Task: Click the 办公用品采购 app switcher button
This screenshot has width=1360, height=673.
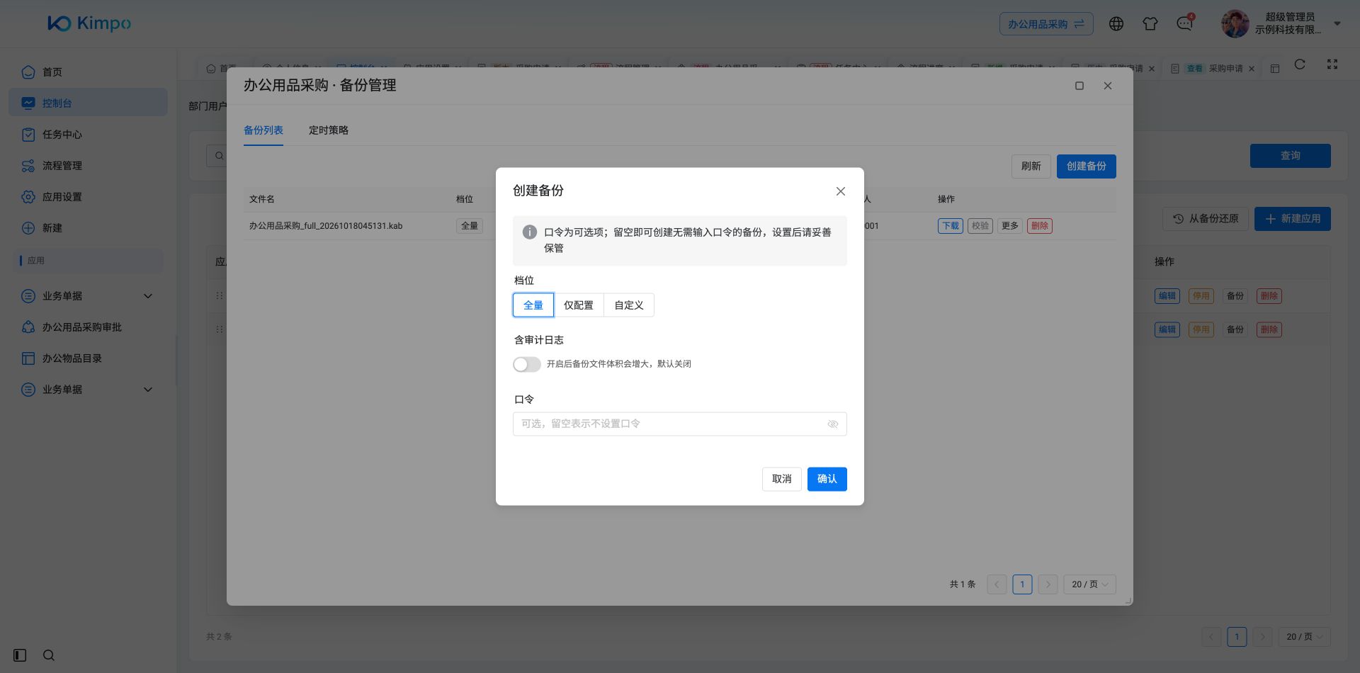Action: click(1046, 24)
